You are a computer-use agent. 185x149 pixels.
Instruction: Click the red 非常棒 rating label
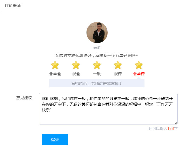tap(139, 74)
